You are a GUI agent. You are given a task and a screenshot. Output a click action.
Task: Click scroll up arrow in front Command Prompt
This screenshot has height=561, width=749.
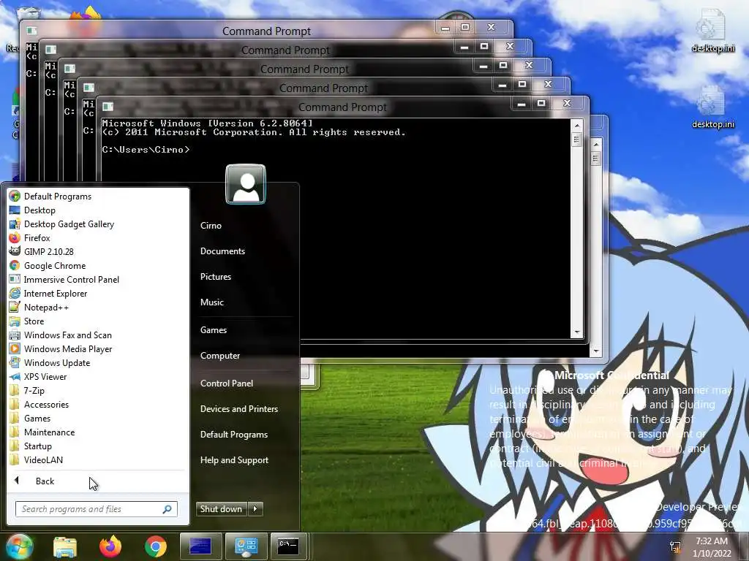pos(577,126)
